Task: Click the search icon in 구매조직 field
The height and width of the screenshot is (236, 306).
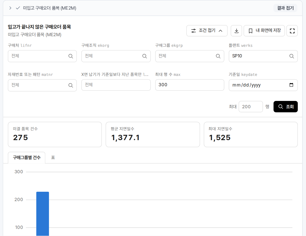Action: point(145,56)
